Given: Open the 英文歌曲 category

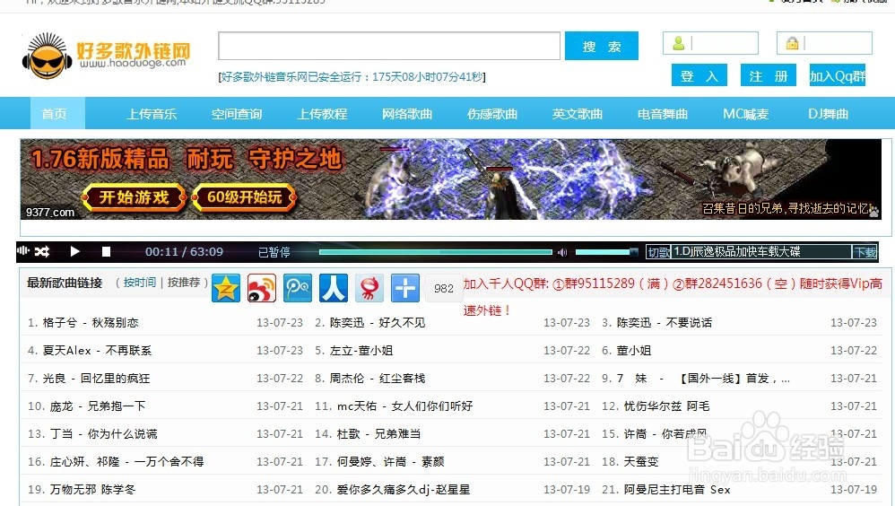Looking at the screenshot, I should [577, 114].
